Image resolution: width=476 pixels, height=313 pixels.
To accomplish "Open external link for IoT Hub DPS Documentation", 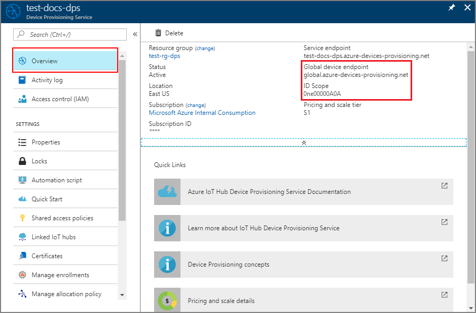I will 444,186.
